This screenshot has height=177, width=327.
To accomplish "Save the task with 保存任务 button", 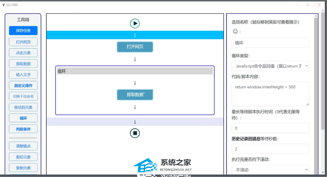I will 23,31.
